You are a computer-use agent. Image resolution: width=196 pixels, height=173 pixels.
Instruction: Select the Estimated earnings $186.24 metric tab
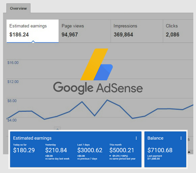(x=32, y=31)
